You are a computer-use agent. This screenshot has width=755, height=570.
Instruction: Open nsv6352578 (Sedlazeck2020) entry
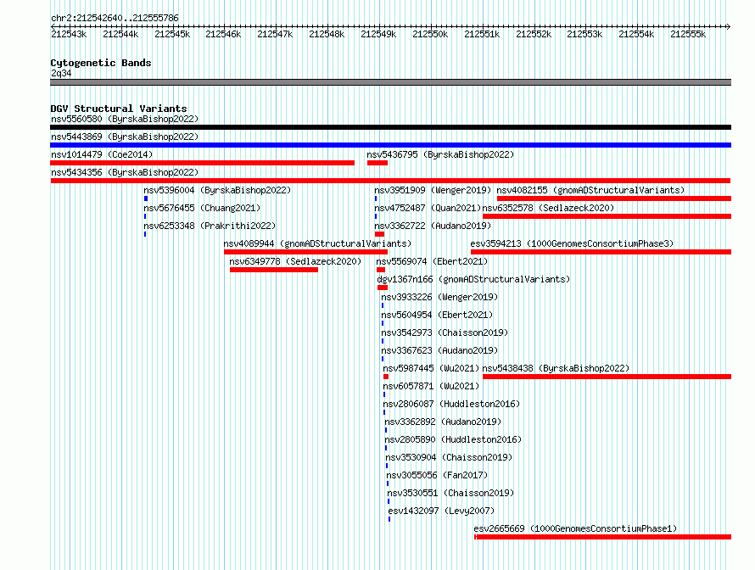coord(548,208)
